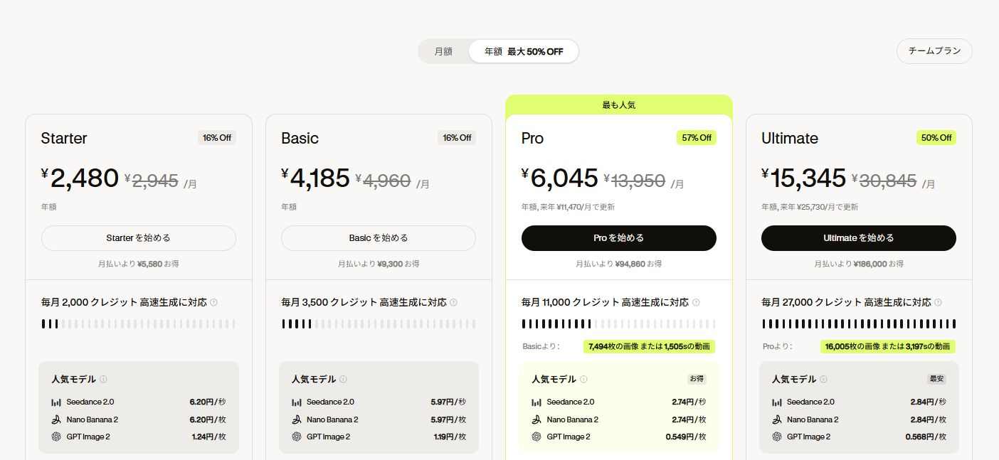Click Nano Banana 2 icon in Basic card
Image resolution: width=999 pixels, height=460 pixels.
(x=297, y=419)
